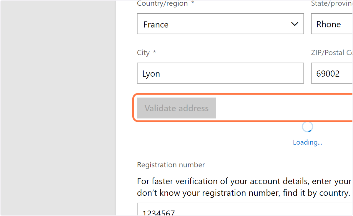
Task: Click the Country/region field label
Action: 162,4
